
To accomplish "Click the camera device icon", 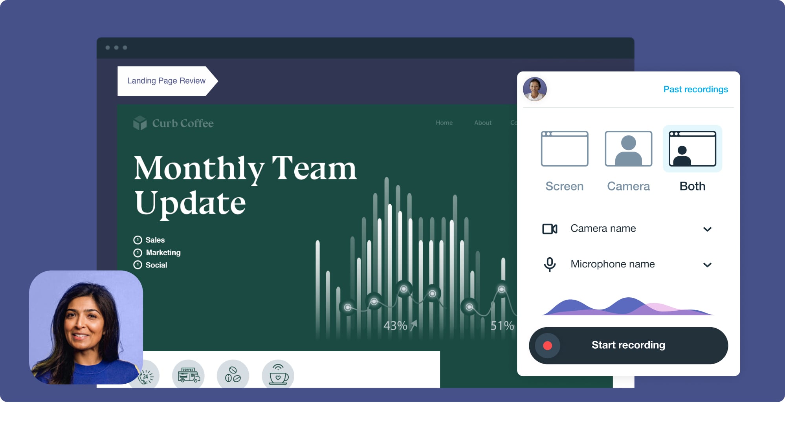I will pyautogui.click(x=550, y=228).
